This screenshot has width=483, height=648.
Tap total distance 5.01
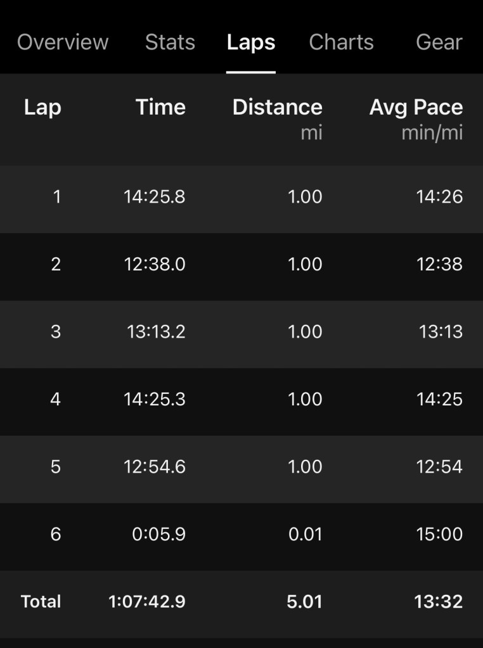pyautogui.click(x=304, y=601)
